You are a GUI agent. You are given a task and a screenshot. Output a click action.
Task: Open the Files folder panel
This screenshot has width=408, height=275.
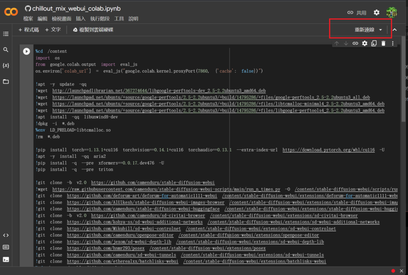click(x=6, y=81)
